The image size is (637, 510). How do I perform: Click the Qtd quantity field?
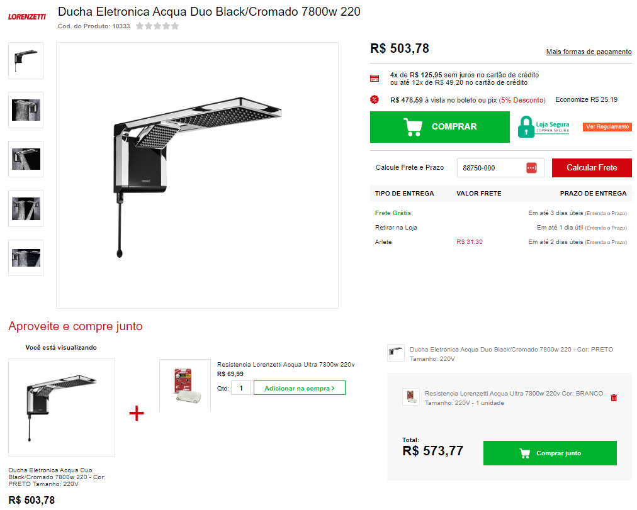point(241,388)
